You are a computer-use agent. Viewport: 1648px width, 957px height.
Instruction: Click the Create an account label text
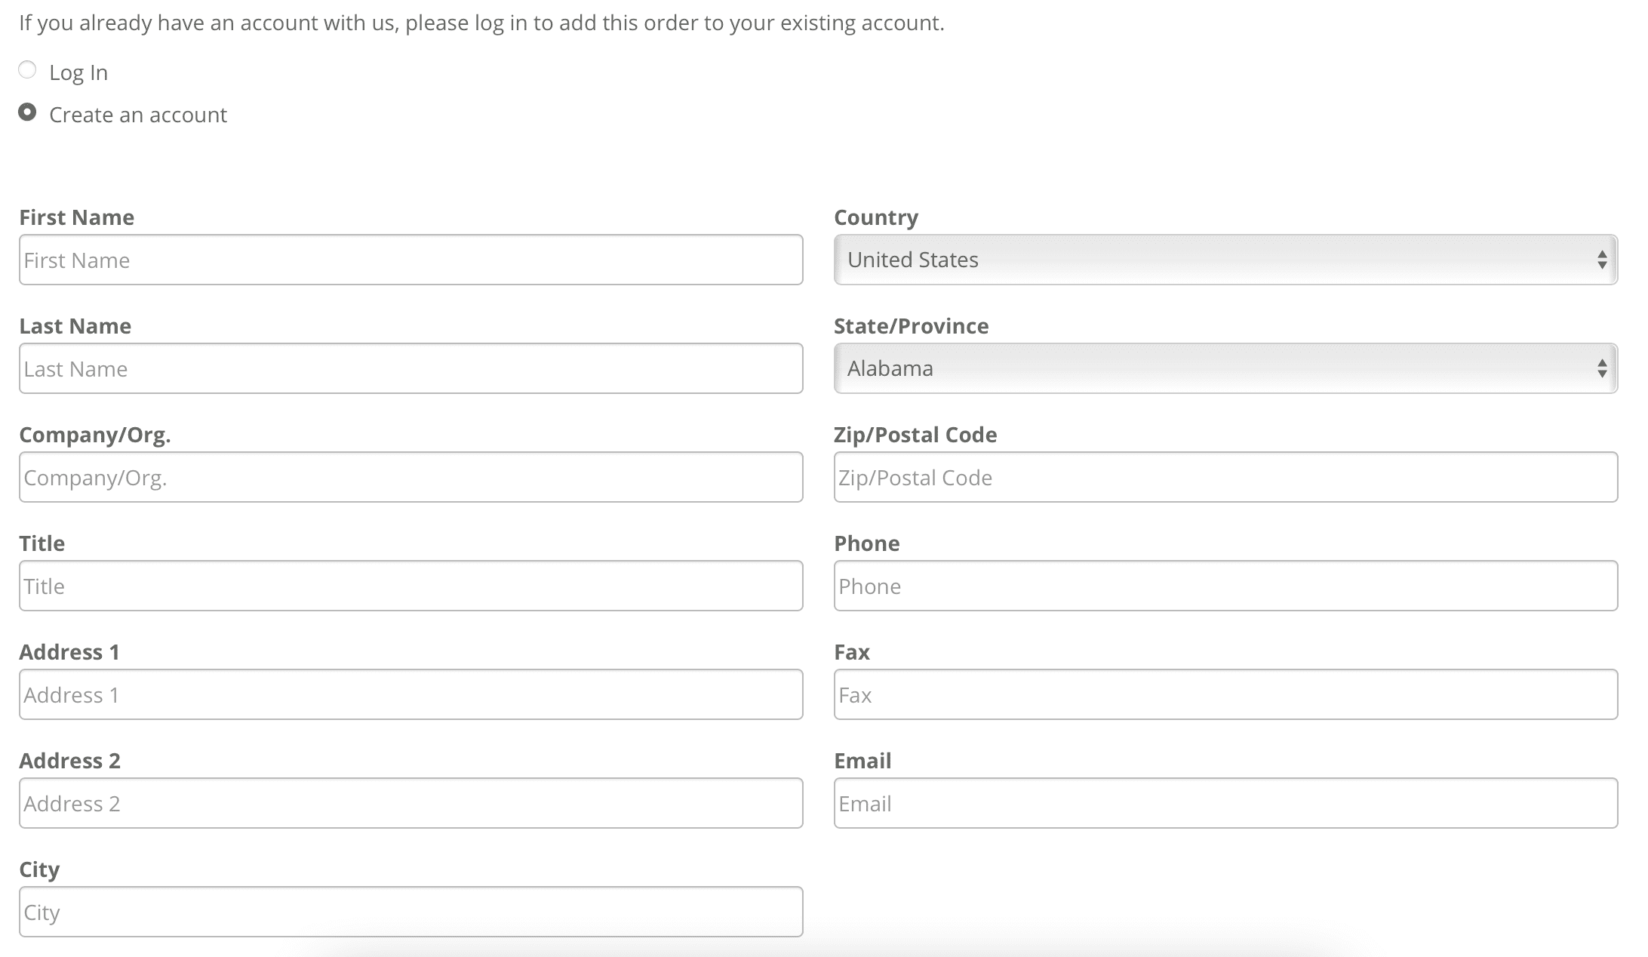tap(137, 115)
